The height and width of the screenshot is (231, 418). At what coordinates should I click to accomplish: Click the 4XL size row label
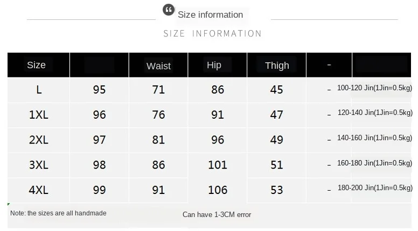pos(39,190)
